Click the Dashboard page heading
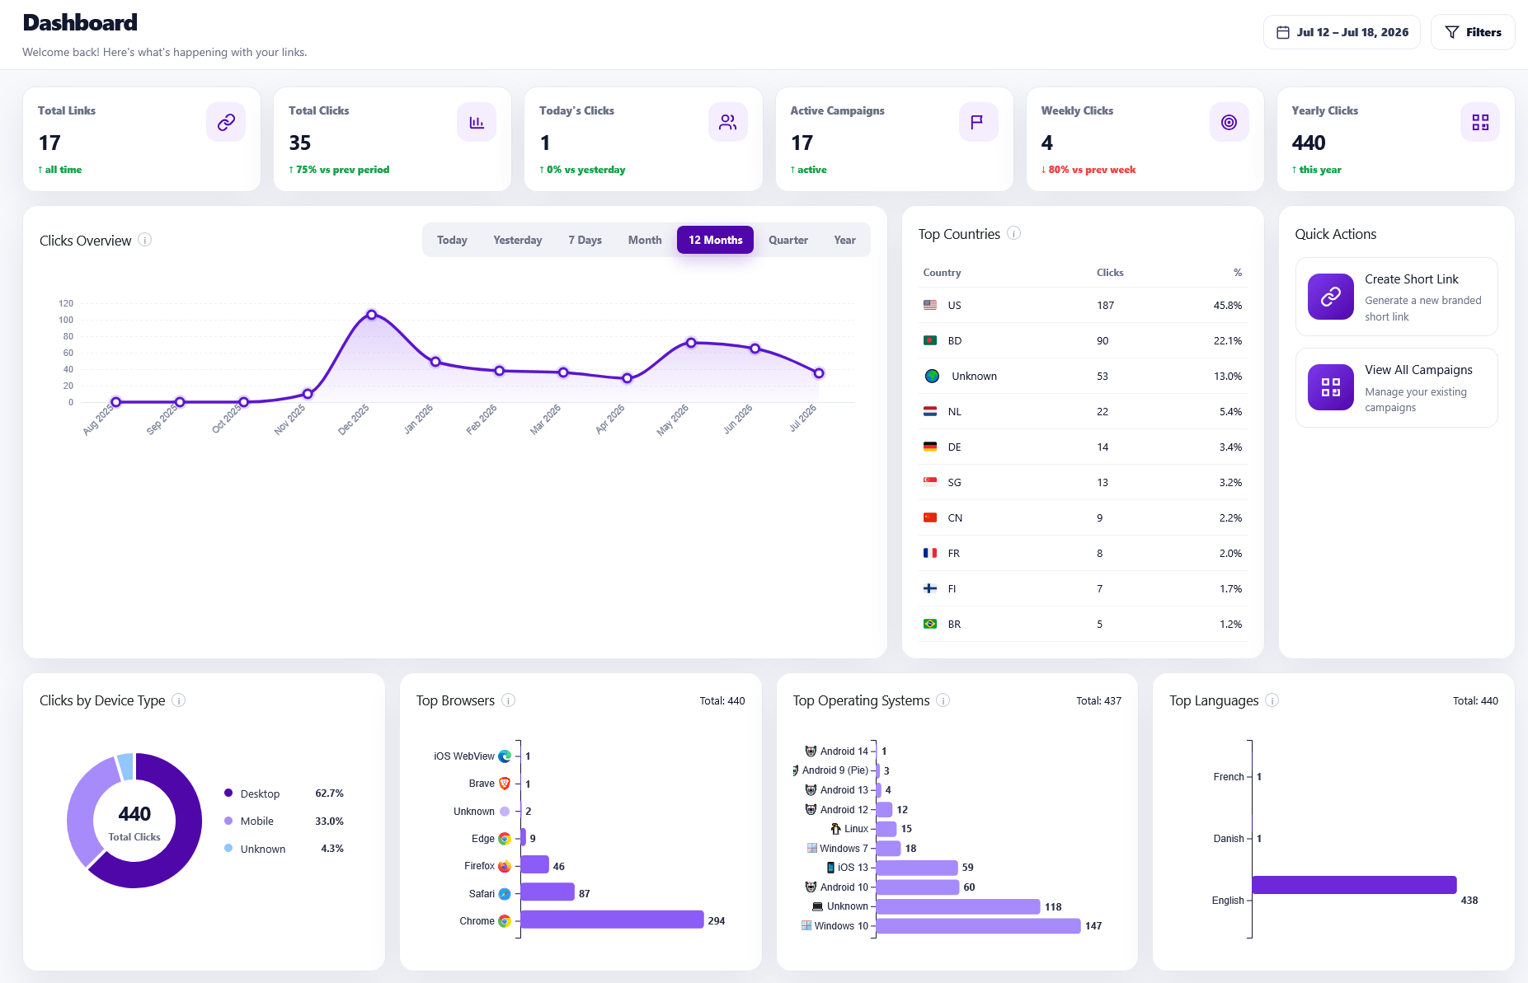The width and height of the screenshot is (1528, 983). (80, 22)
